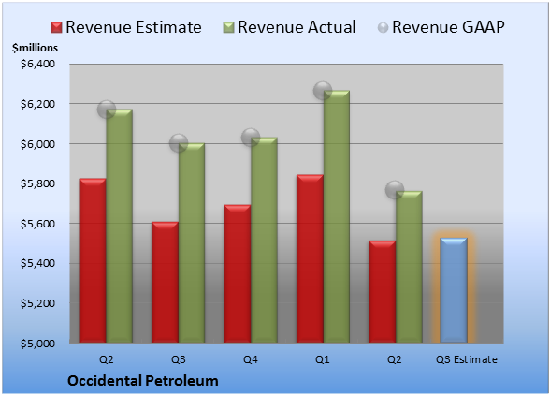The image size is (550, 395).
Task: Click the GAAP marker above the Q3 bar
Action: tap(179, 143)
